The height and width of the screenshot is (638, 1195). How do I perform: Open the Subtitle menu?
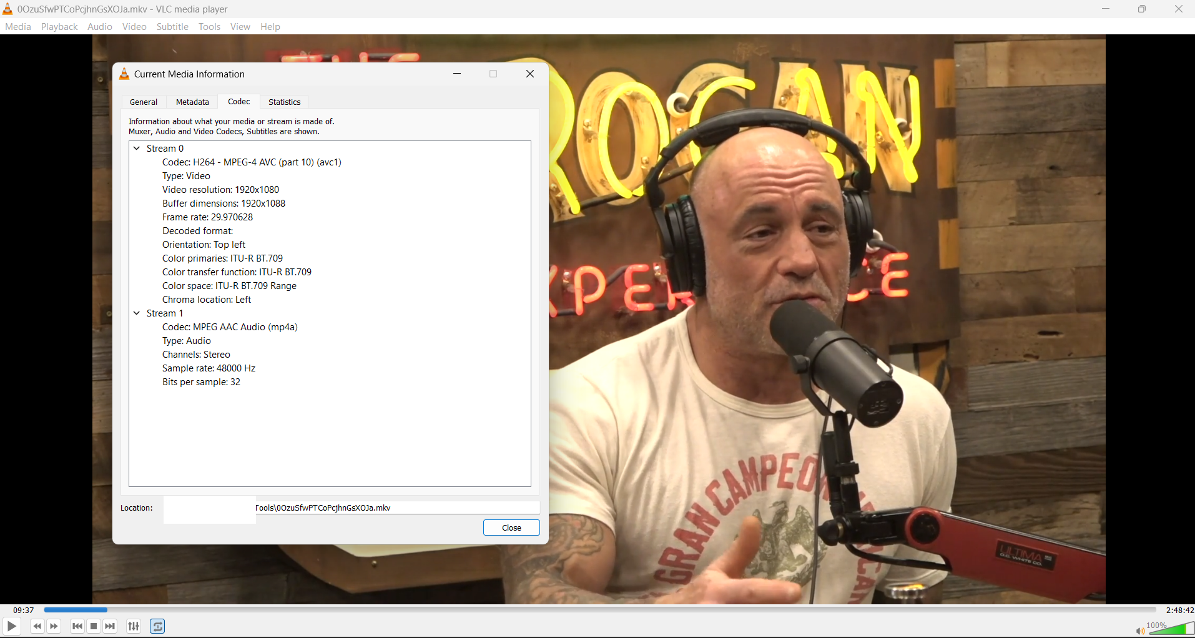click(172, 26)
